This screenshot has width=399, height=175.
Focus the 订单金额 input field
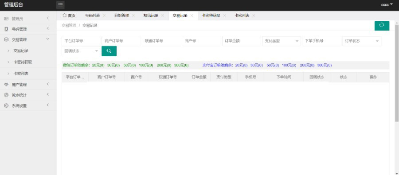click(x=242, y=41)
